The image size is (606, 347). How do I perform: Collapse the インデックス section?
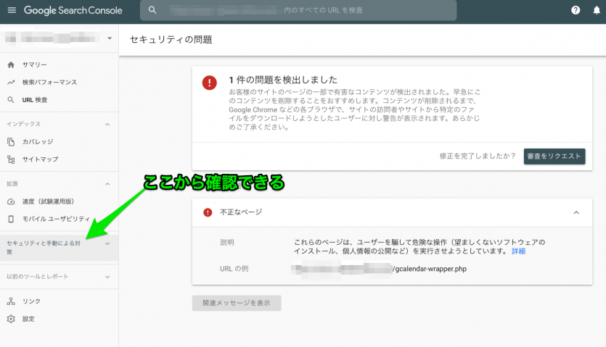point(107,125)
